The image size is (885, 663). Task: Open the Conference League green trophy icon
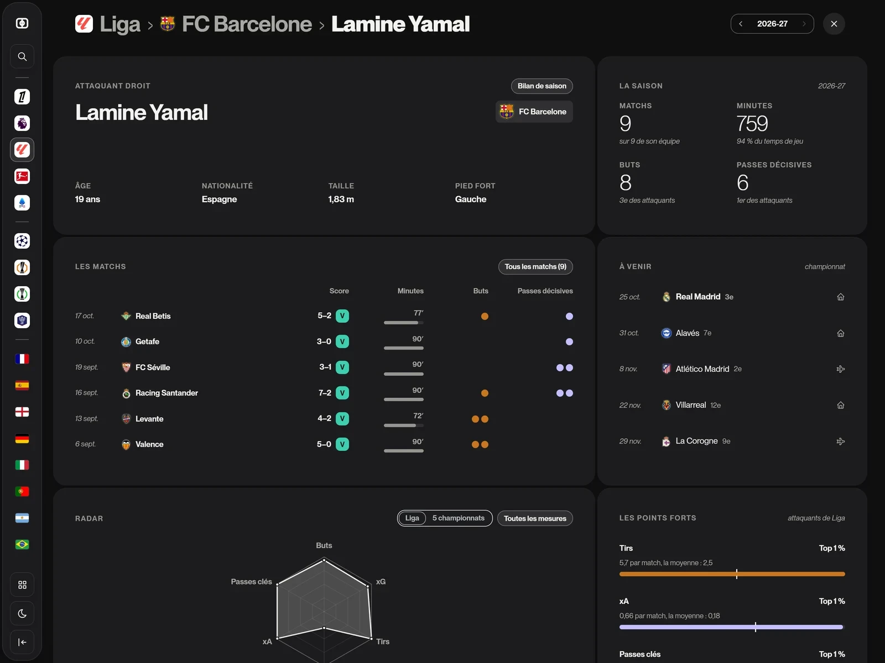pyautogui.click(x=22, y=294)
